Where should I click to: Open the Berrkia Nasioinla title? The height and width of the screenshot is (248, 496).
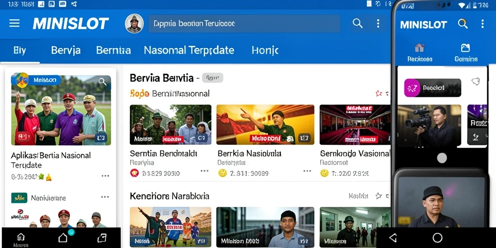tap(249, 154)
